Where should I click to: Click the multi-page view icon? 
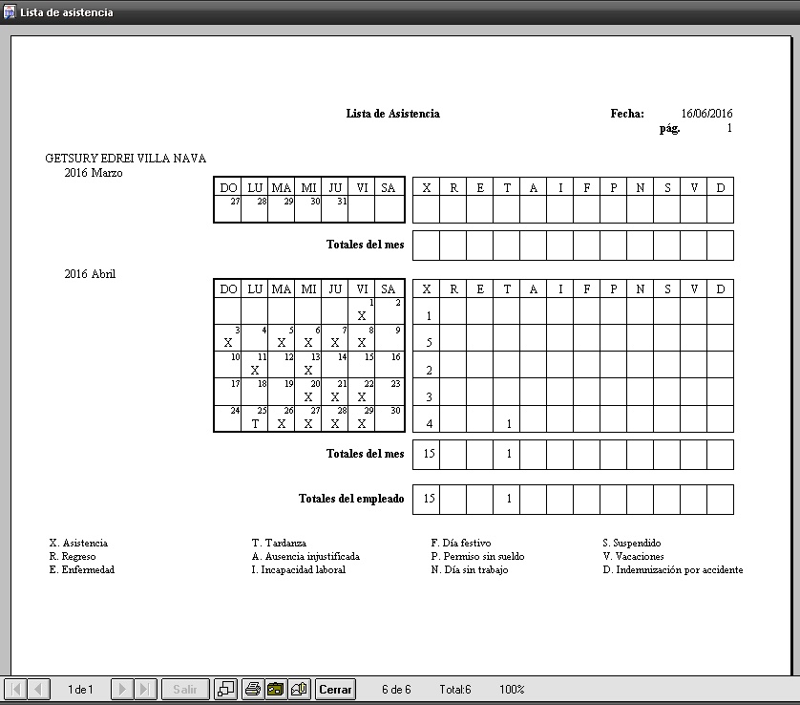point(226,689)
